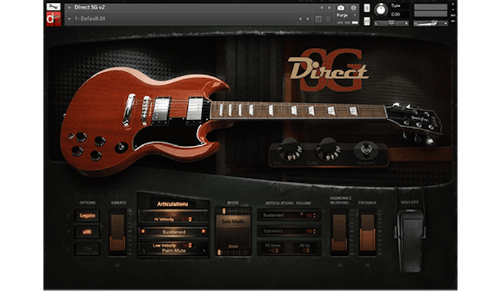The width and height of the screenshot is (500, 291).
Task: Click the Harmonics Morphing slider
Action: pos(339,232)
